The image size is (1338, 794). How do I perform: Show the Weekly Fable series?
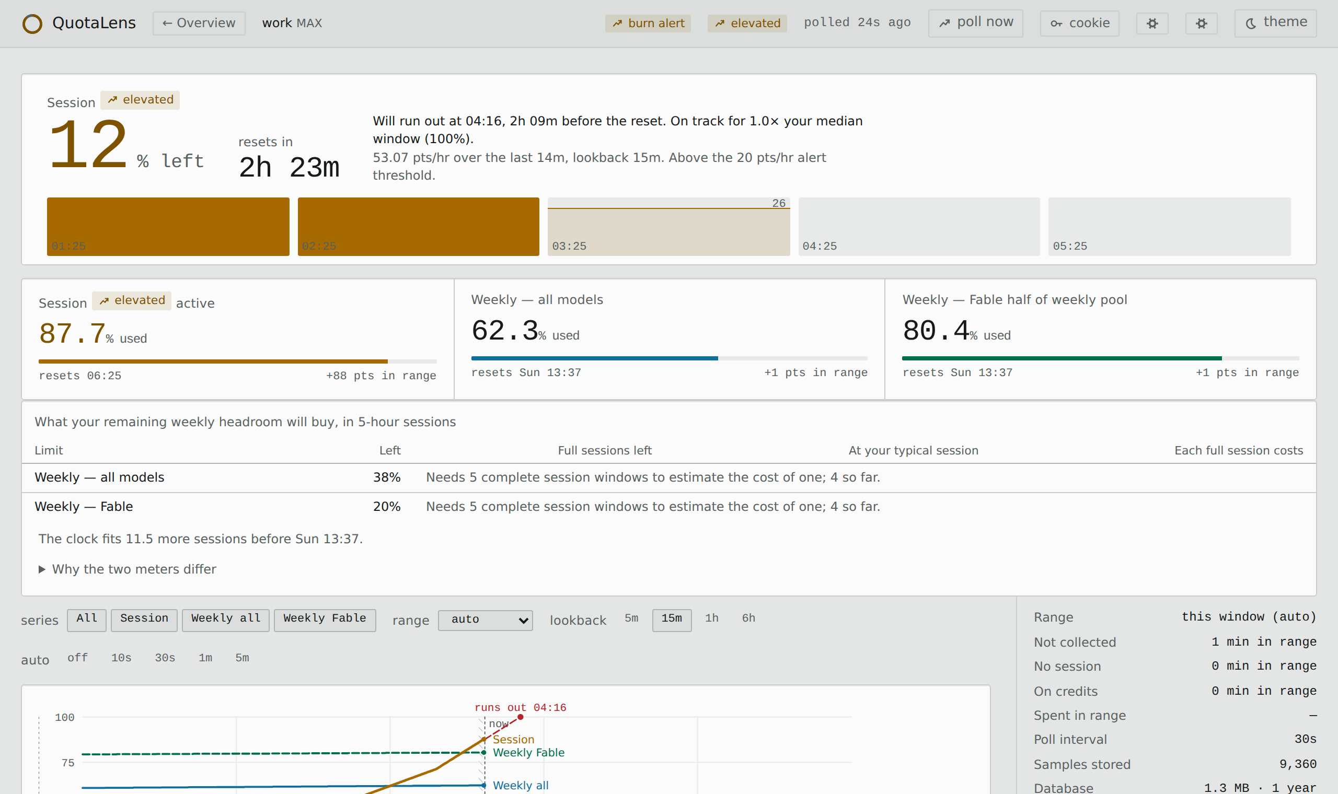[x=325, y=621]
